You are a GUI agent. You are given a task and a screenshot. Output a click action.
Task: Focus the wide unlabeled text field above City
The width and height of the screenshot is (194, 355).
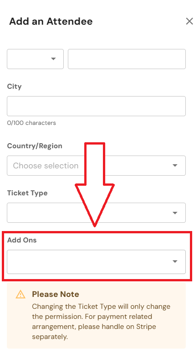[x=127, y=59]
